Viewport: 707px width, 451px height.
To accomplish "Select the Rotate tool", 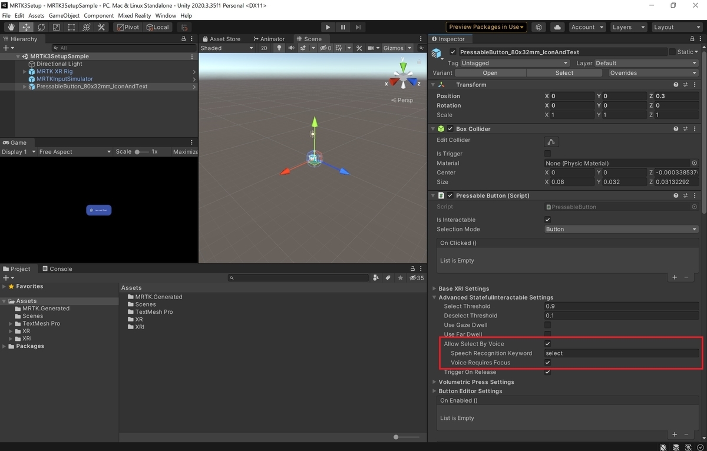I will (x=41, y=27).
